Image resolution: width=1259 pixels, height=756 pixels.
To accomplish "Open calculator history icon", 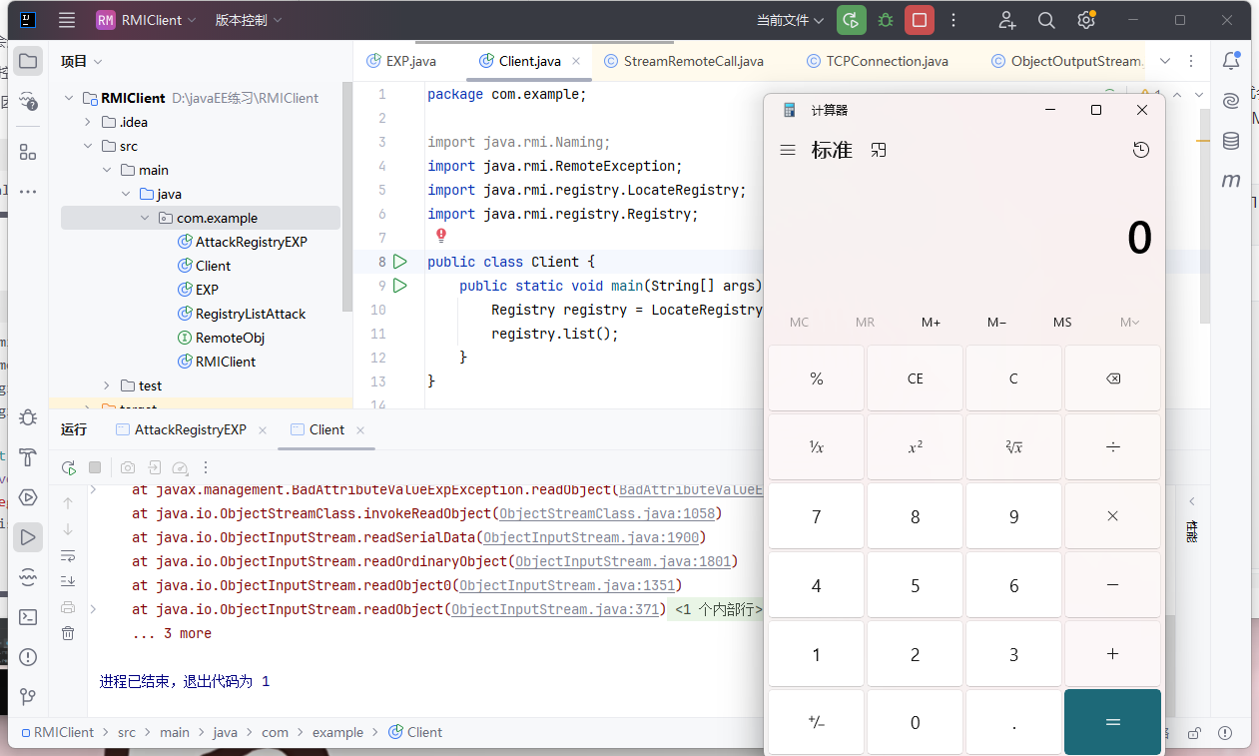I will [x=1141, y=150].
